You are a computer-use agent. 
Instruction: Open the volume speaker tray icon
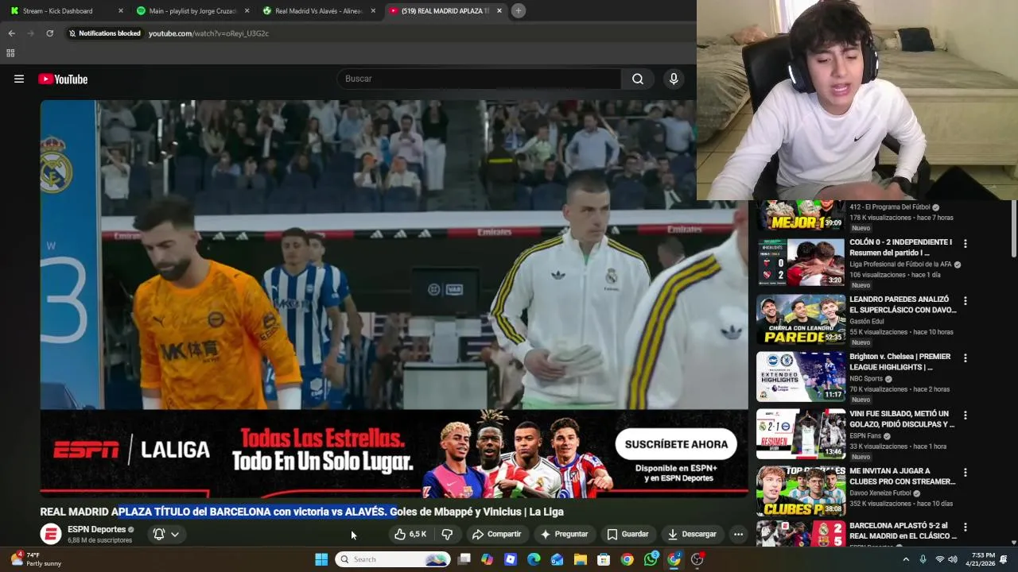[x=953, y=559]
